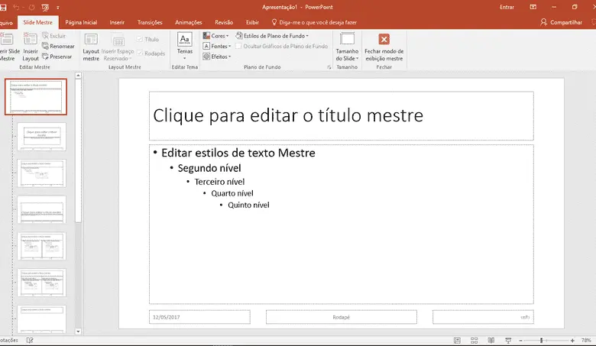Click Fechar modo de exibição mestre
The height and width of the screenshot is (346, 596).
(x=384, y=47)
